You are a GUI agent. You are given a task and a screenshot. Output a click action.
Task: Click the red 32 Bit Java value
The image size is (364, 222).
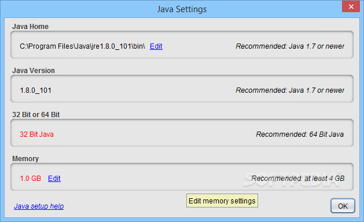coord(36,134)
